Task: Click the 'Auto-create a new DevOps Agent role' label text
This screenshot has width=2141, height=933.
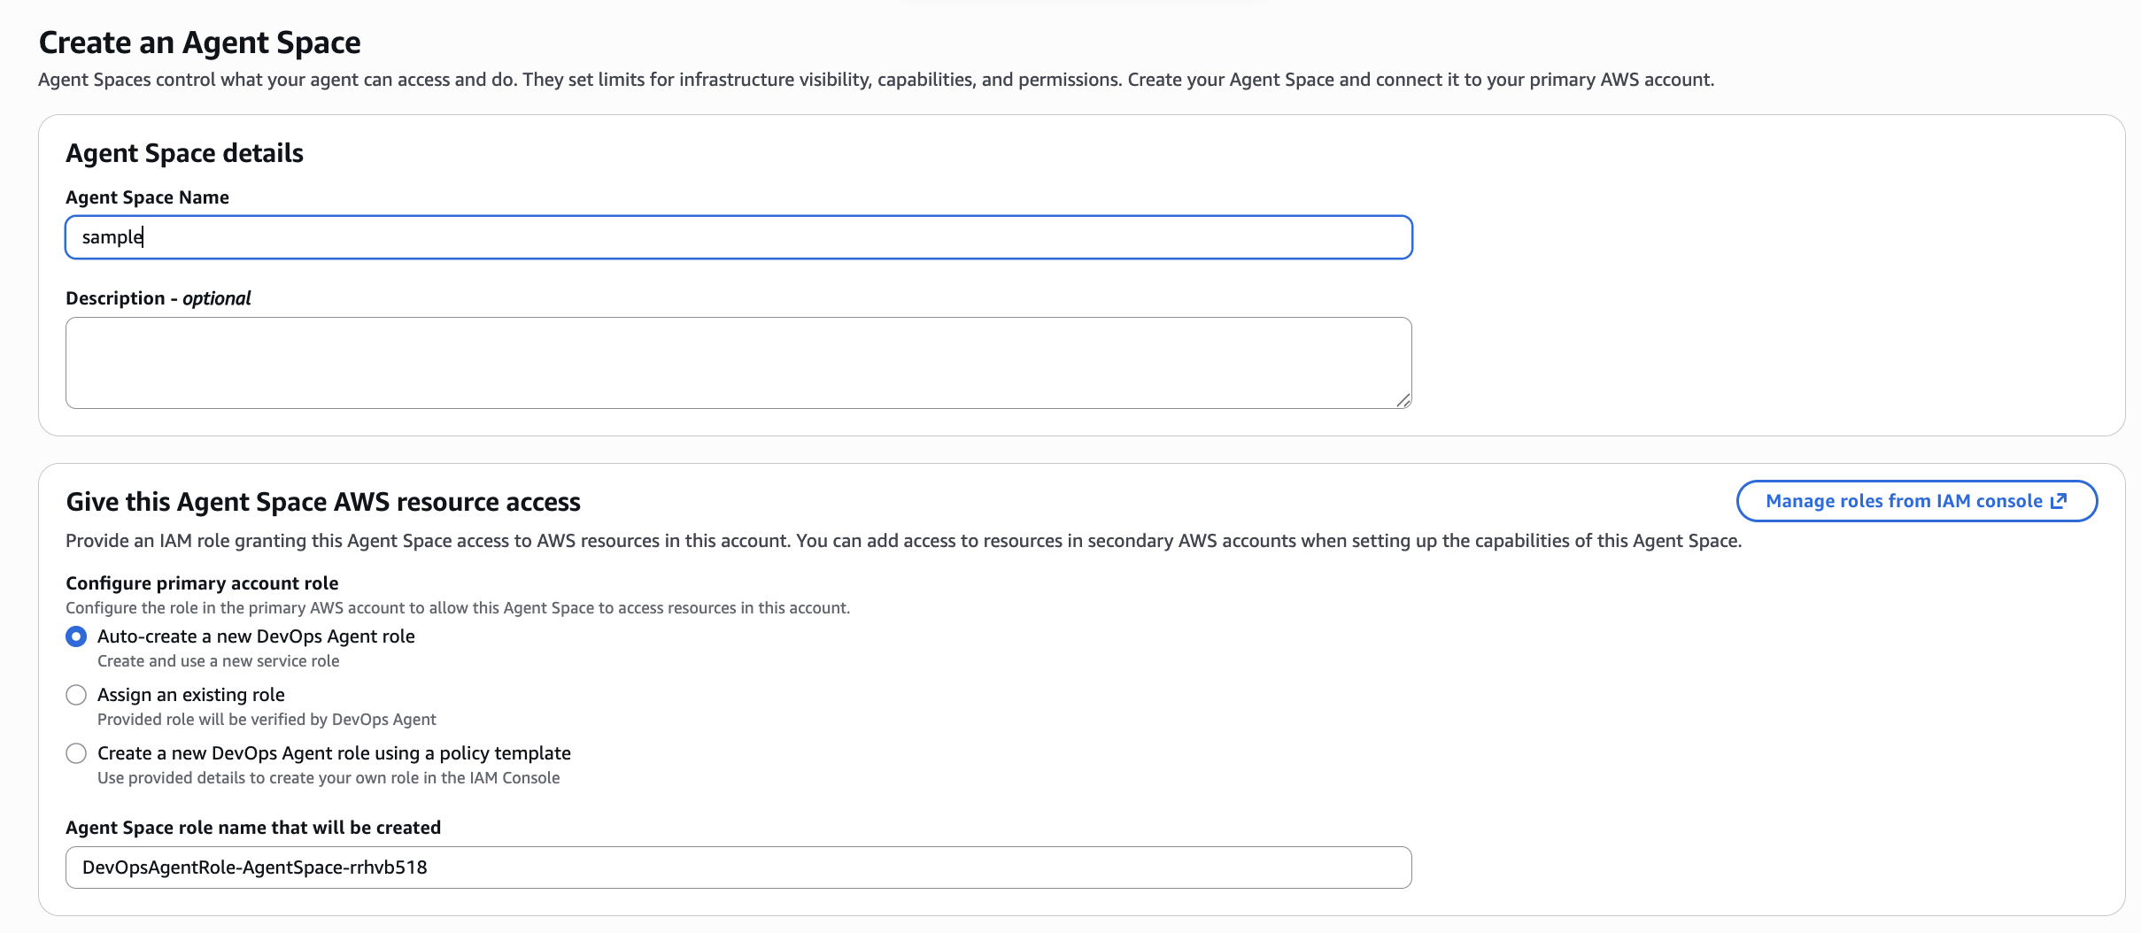Action: click(x=256, y=636)
